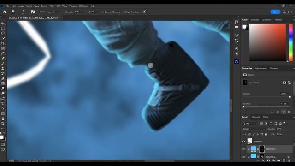Switch to the Swatches tab
Image resolution: width=295 pixels, height=166 pixels.
pos(255,20)
